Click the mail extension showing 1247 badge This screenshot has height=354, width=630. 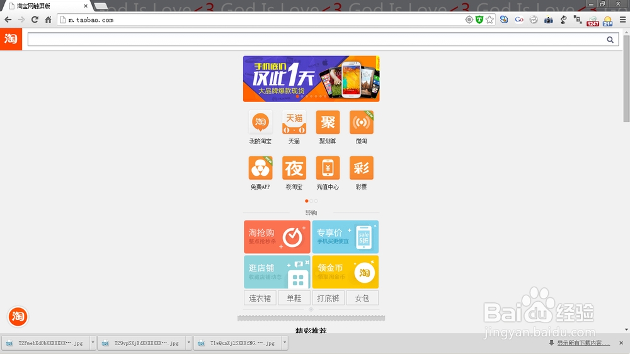(593, 21)
